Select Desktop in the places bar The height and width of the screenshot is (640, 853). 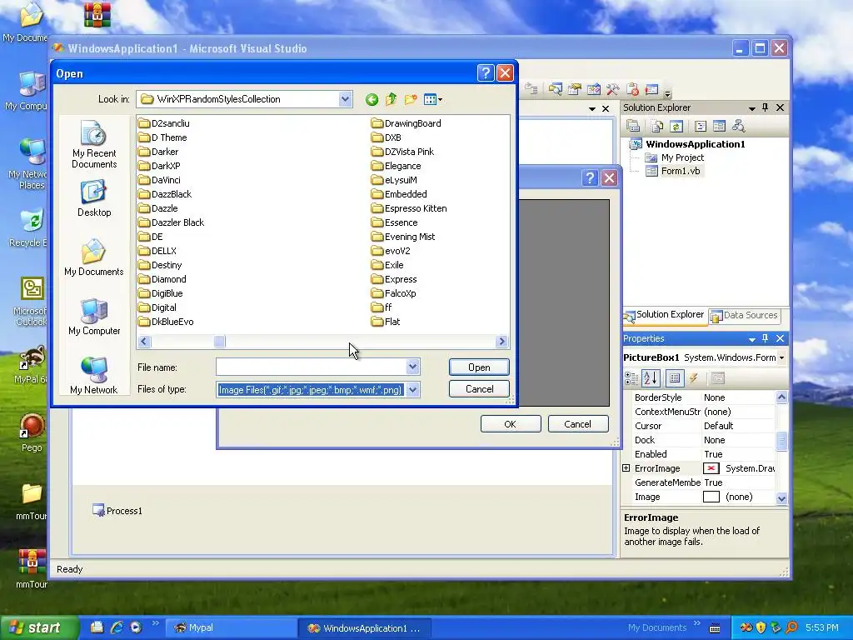[x=94, y=199]
